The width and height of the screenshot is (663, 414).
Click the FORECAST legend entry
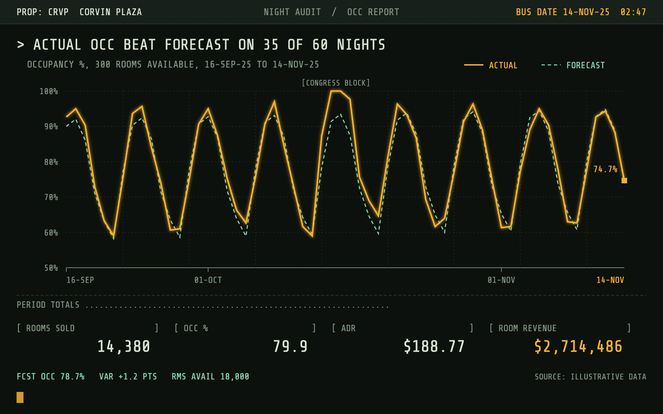[x=573, y=65]
